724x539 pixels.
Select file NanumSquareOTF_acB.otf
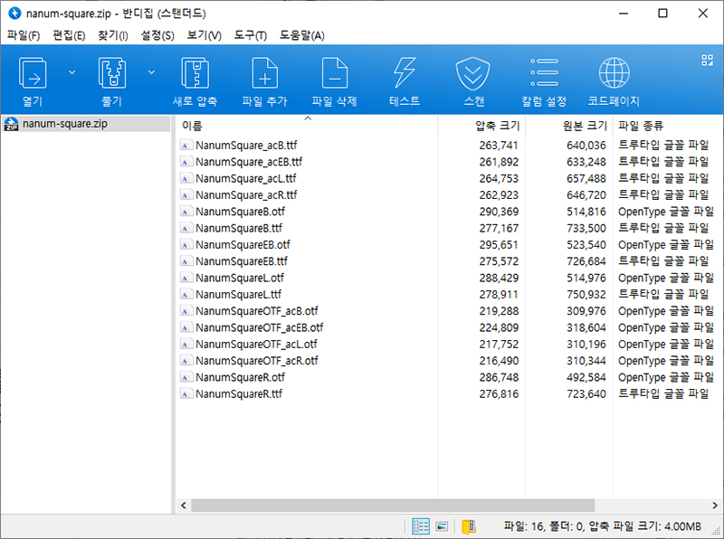pyautogui.click(x=257, y=311)
